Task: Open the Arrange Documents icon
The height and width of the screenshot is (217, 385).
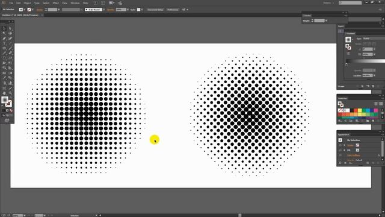Action: click(x=112, y=3)
